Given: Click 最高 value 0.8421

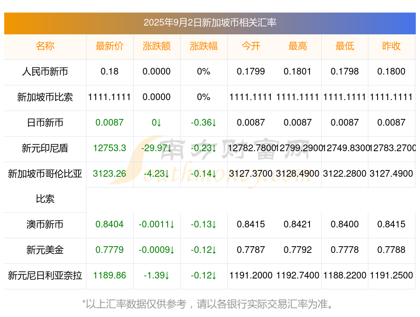Looking at the screenshot, I should point(298,224).
